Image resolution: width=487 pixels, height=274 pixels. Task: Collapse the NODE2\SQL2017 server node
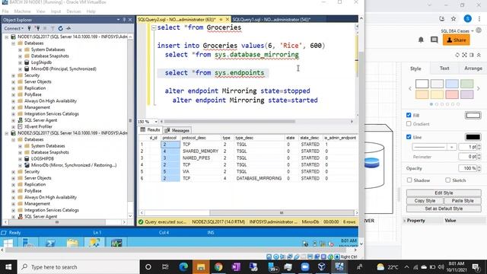[7, 133]
